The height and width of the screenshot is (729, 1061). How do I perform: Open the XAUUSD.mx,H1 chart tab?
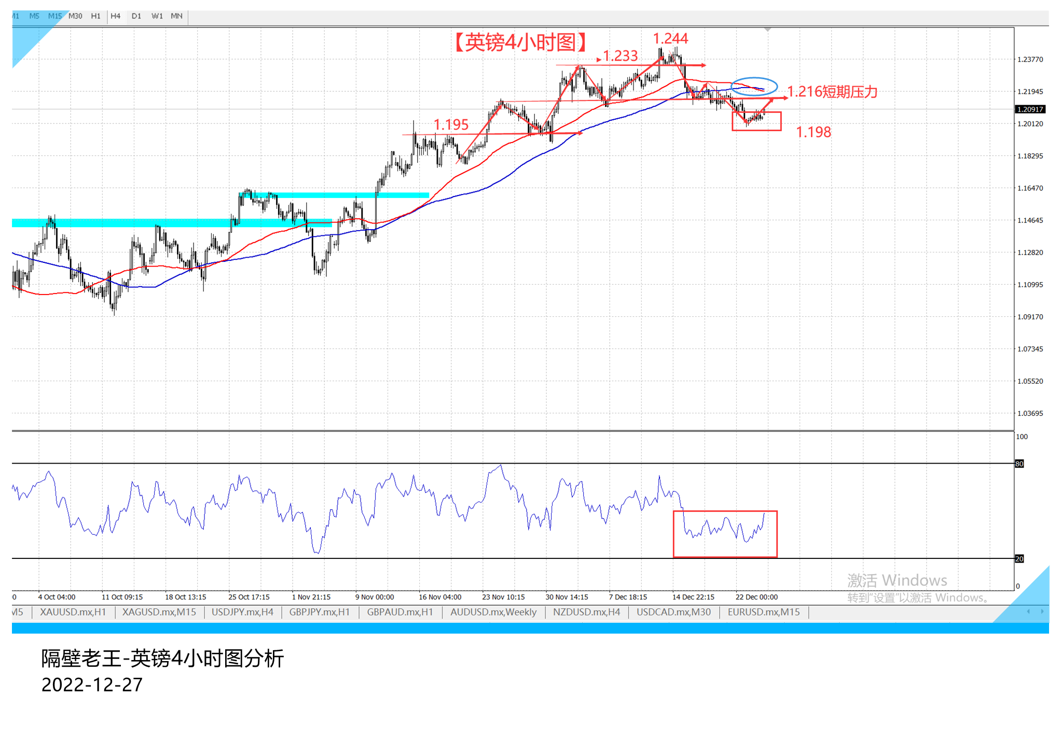point(73,612)
